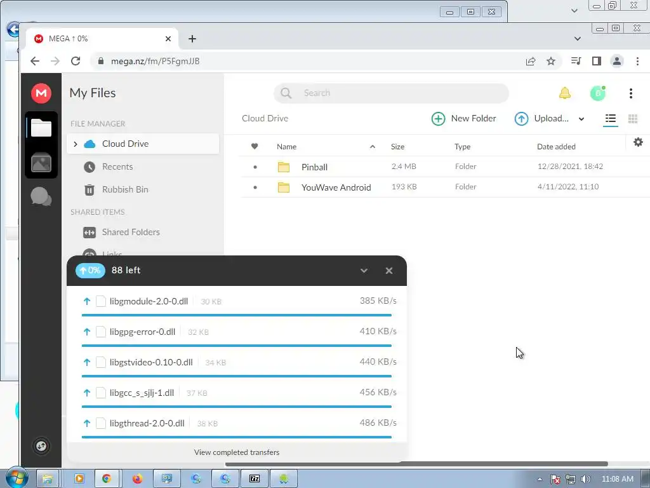The image size is (650, 488).
Task: Open Shared Folders
Action: click(131, 232)
